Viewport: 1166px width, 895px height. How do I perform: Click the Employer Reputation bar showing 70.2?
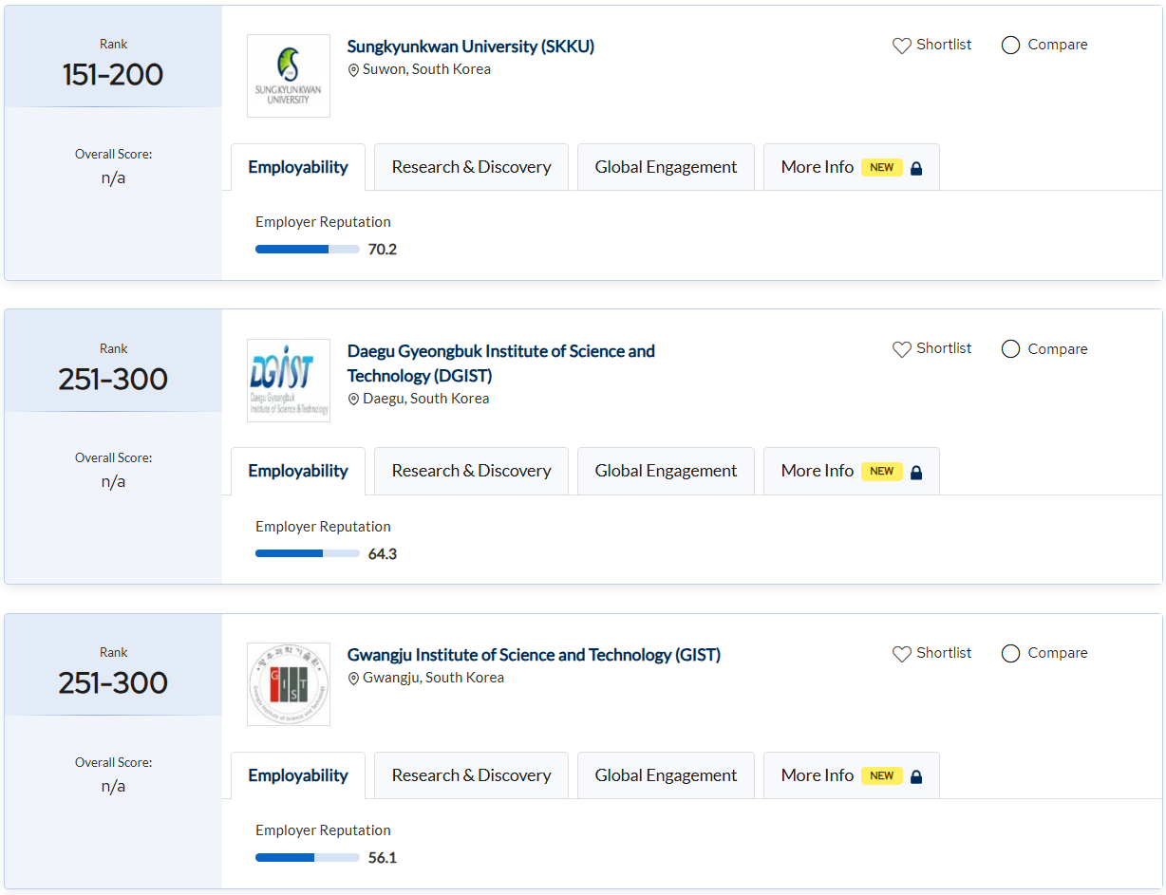pyautogui.click(x=308, y=250)
